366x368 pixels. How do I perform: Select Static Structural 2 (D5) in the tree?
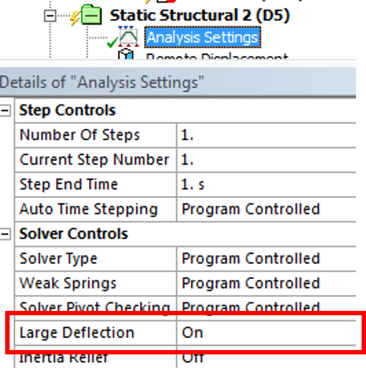pos(200,15)
